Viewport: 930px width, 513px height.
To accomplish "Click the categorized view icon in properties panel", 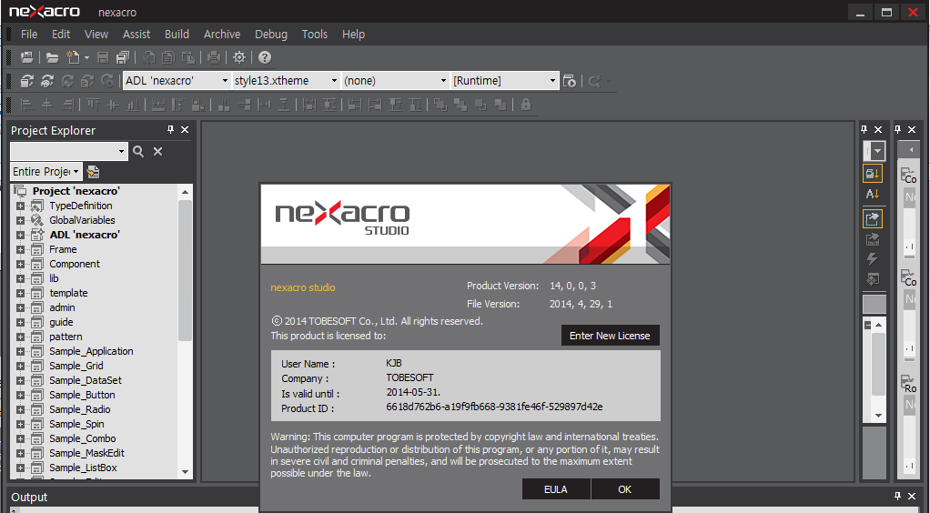I will pos(873,173).
